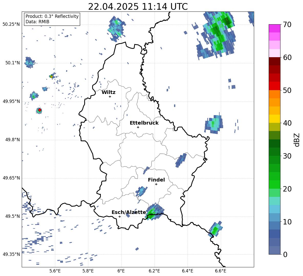Click the 5.6°E longitude label
The image size is (303, 276).
click(55, 271)
